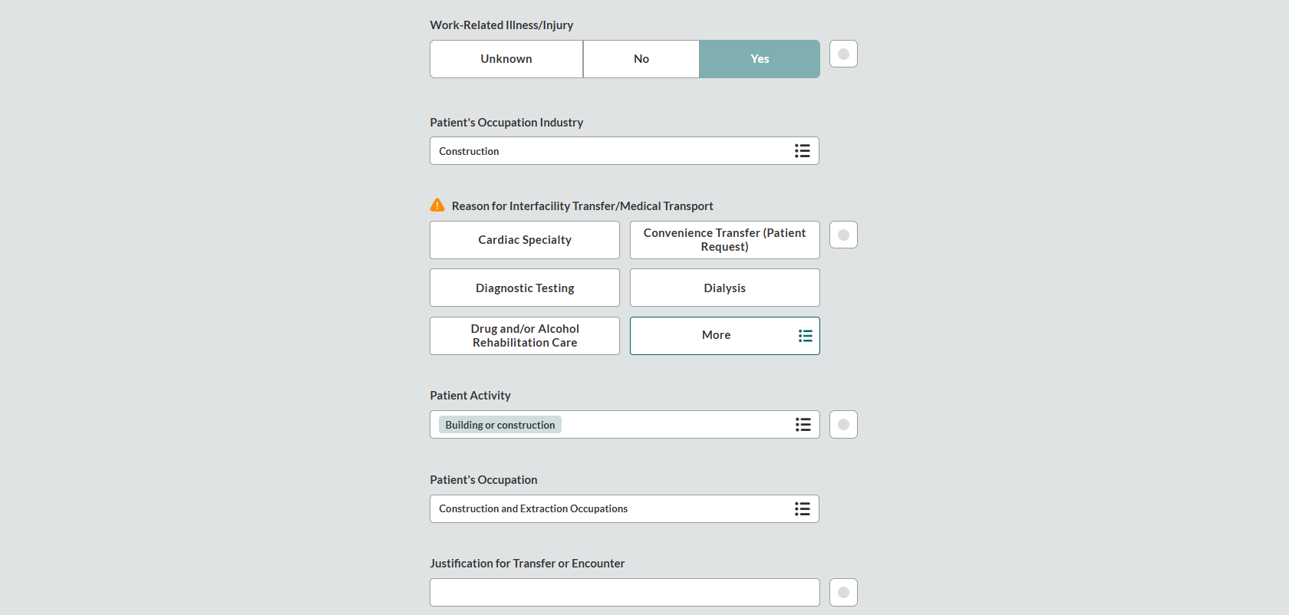Click circle button beside Patient Activity field
1289x615 pixels.
843,425
